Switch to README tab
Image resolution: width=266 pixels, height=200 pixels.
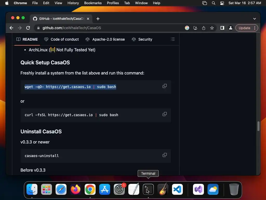27,39
